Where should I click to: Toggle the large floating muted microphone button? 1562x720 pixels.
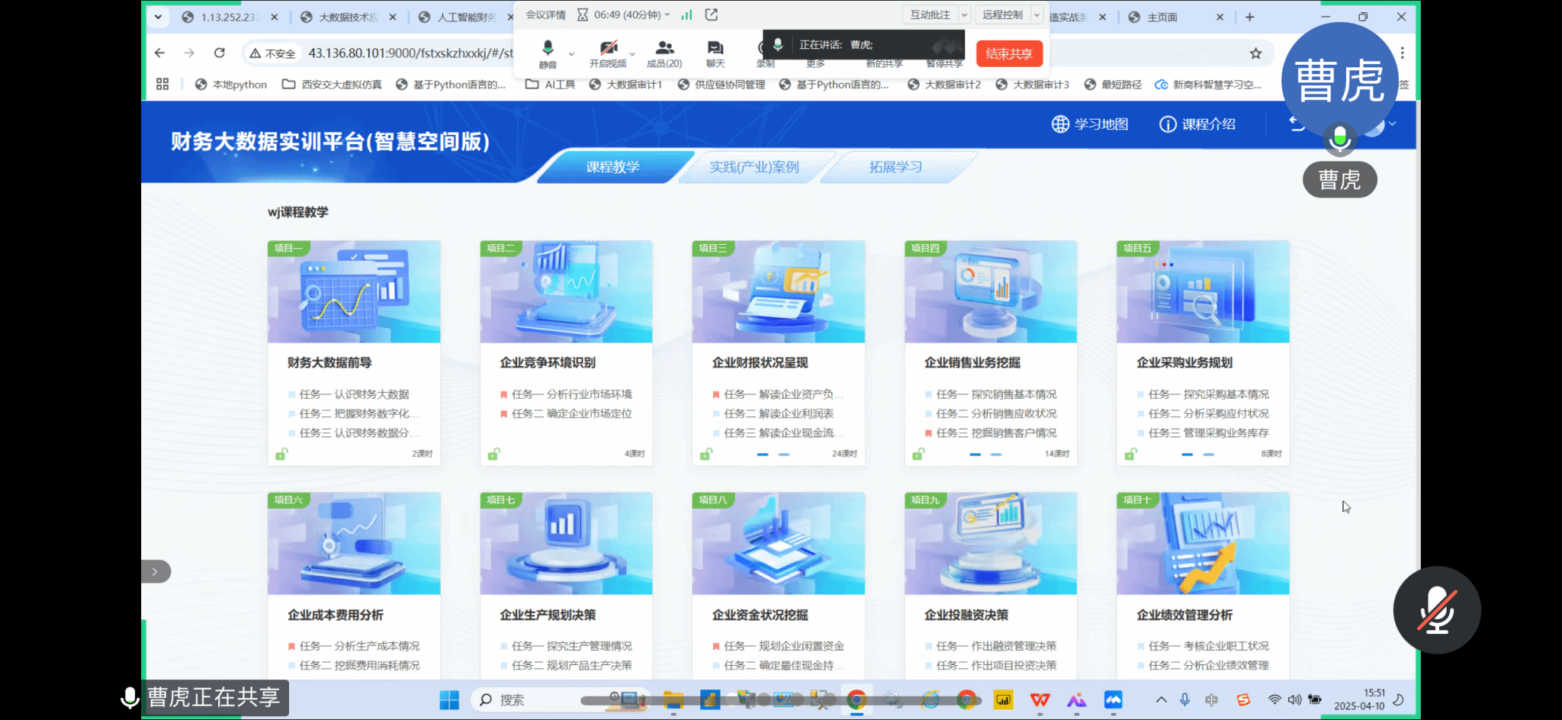point(1437,609)
